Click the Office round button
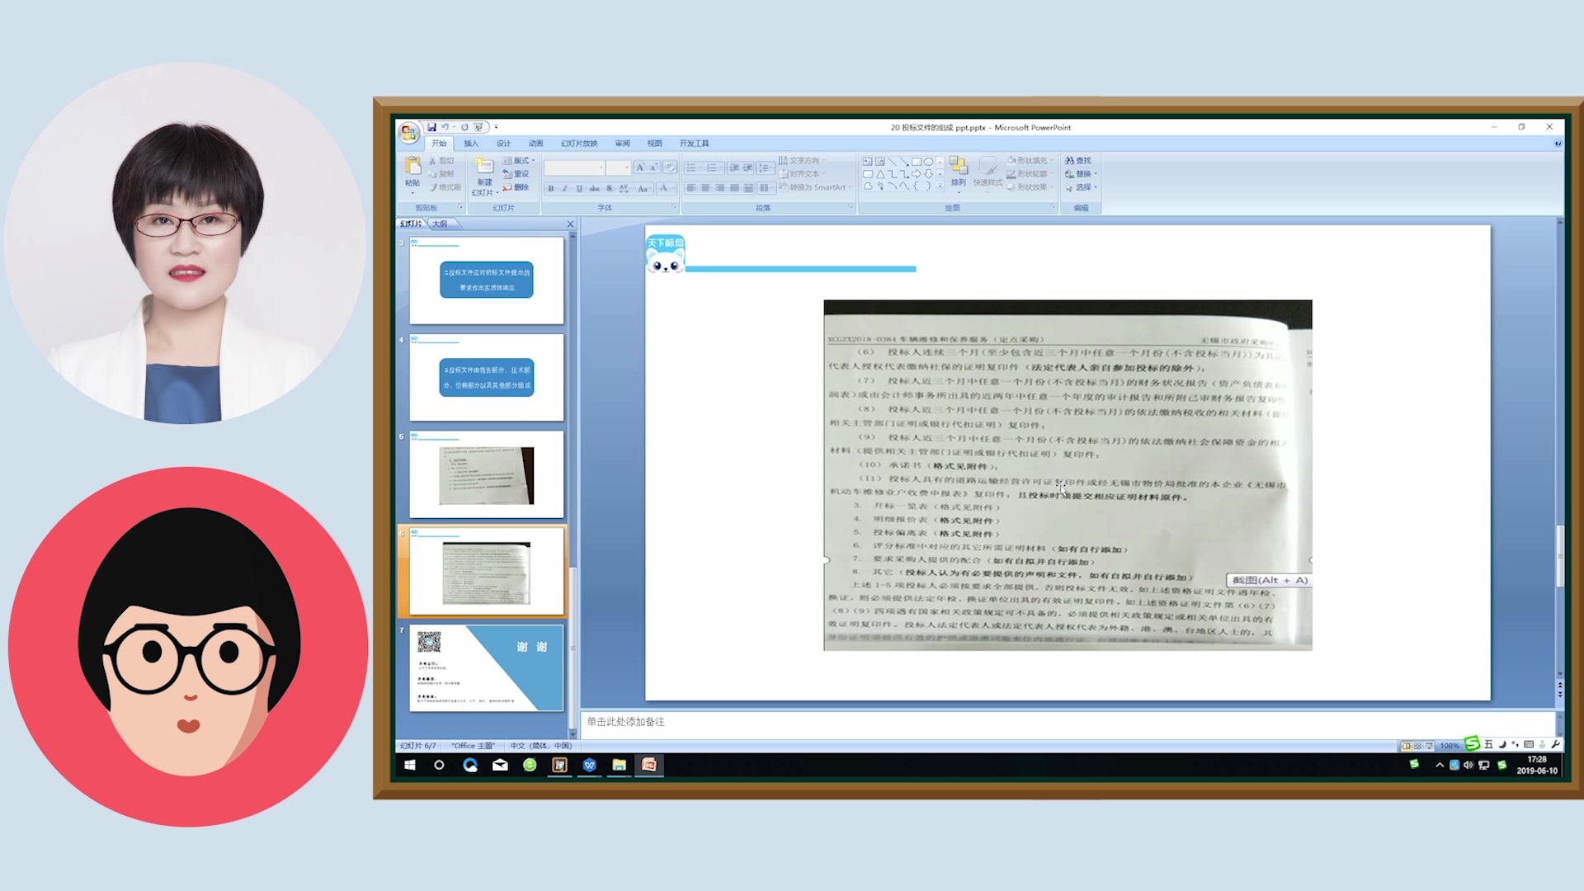Screen dimensions: 1584x891 tap(408, 133)
